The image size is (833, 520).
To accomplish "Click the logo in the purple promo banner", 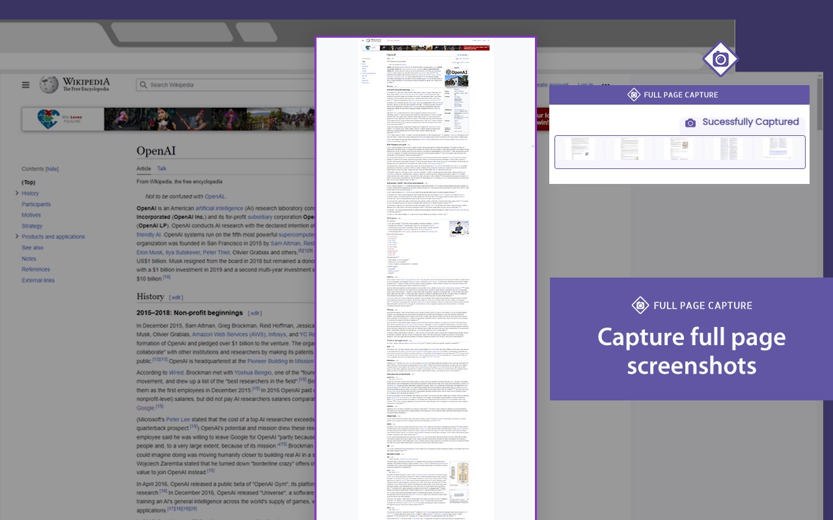I will (x=640, y=305).
